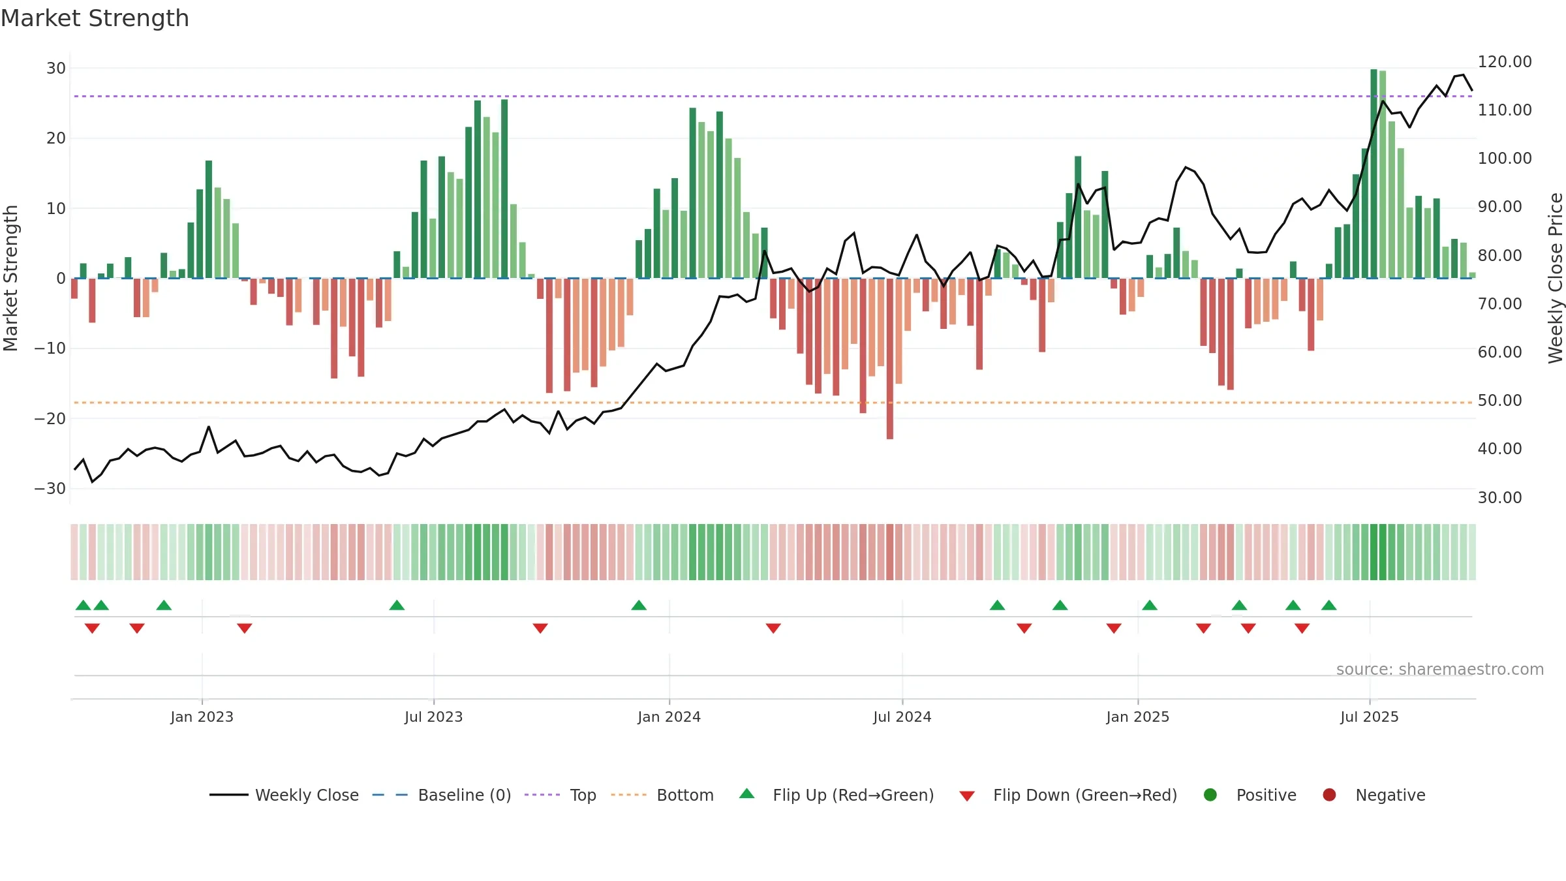Click the 80.00 price axis label

click(x=1499, y=255)
